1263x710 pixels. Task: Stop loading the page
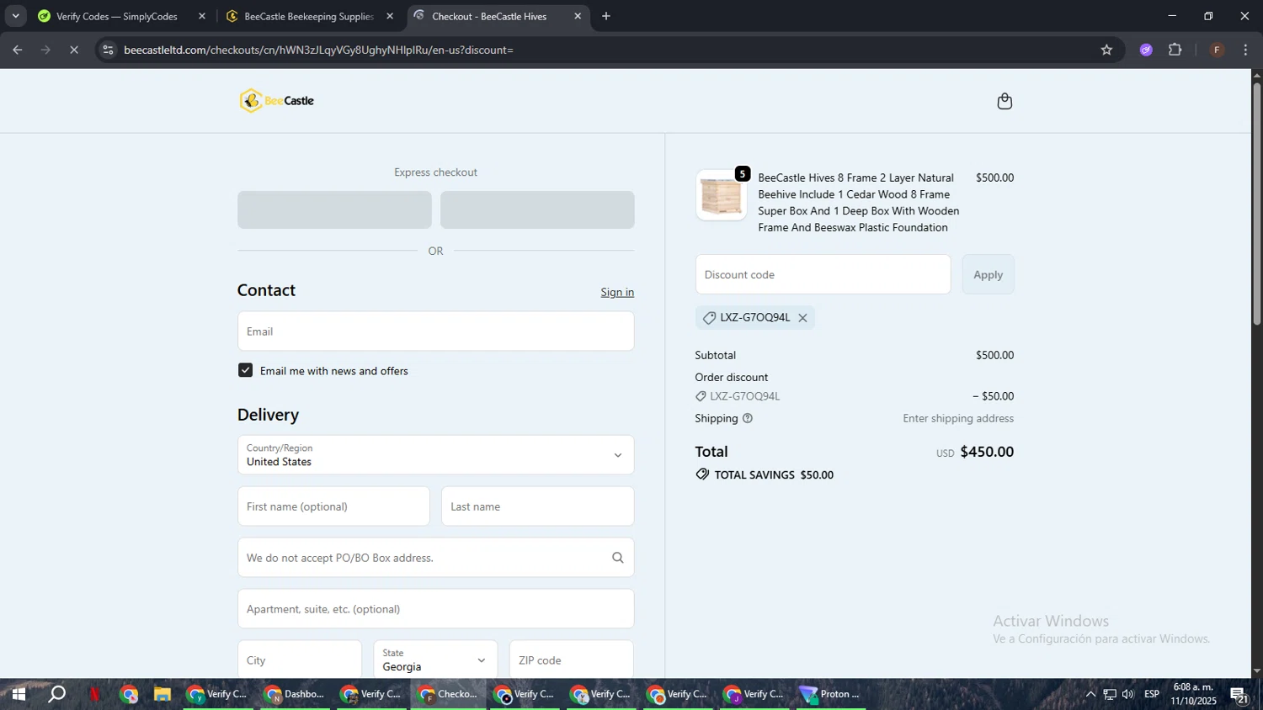pos(74,50)
